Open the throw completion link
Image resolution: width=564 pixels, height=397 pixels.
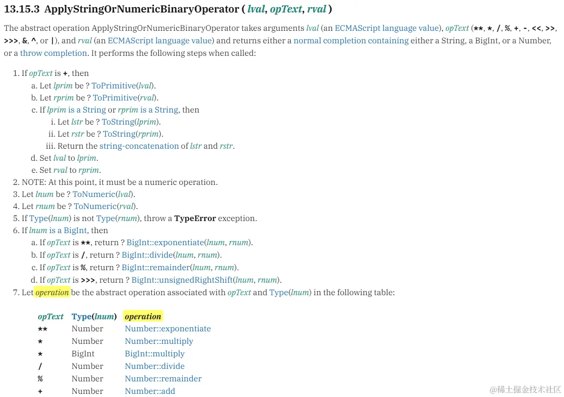click(x=53, y=53)
